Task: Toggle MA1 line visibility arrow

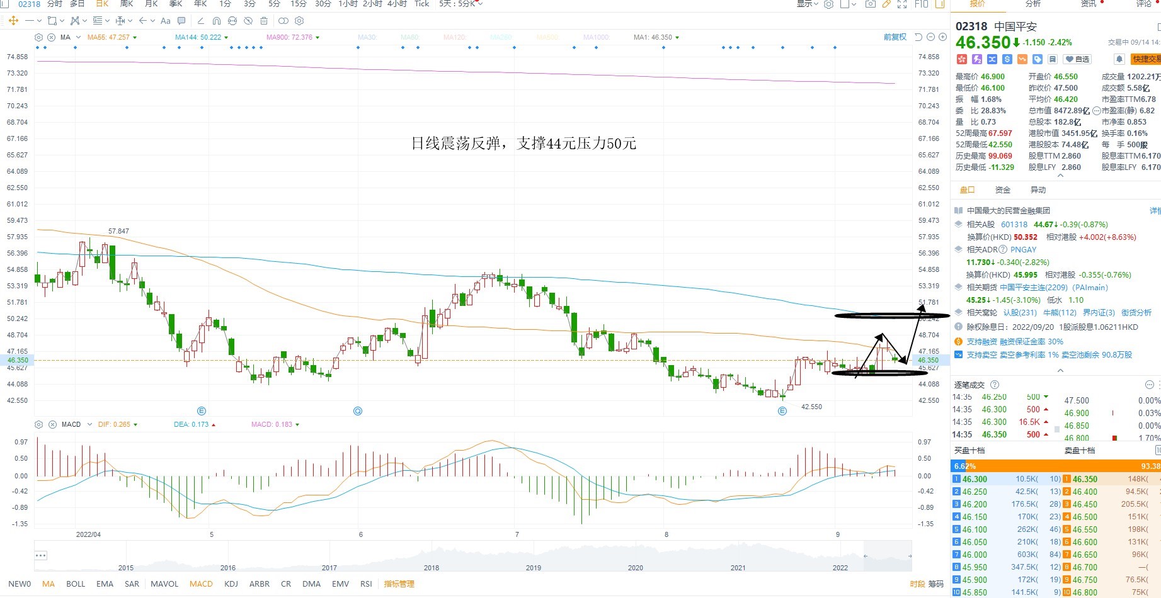Action: coord(677,38)
